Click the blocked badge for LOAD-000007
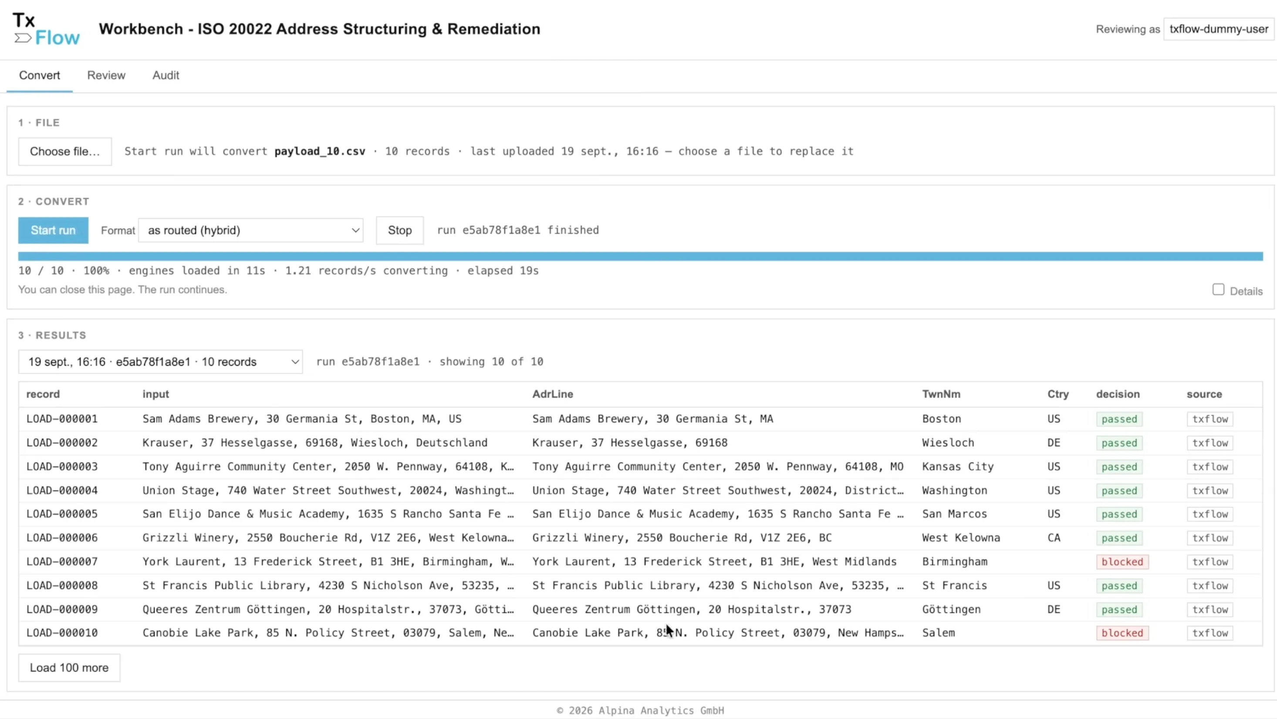Viewport: 1277px width, 719px height. coord(1122,561)
